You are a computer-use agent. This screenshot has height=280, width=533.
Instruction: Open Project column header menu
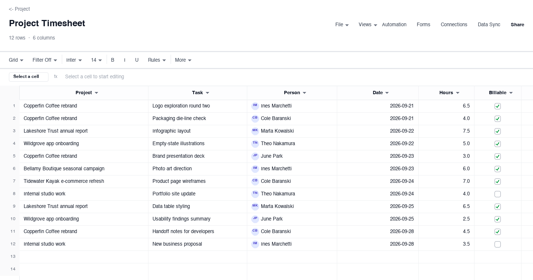96,93
